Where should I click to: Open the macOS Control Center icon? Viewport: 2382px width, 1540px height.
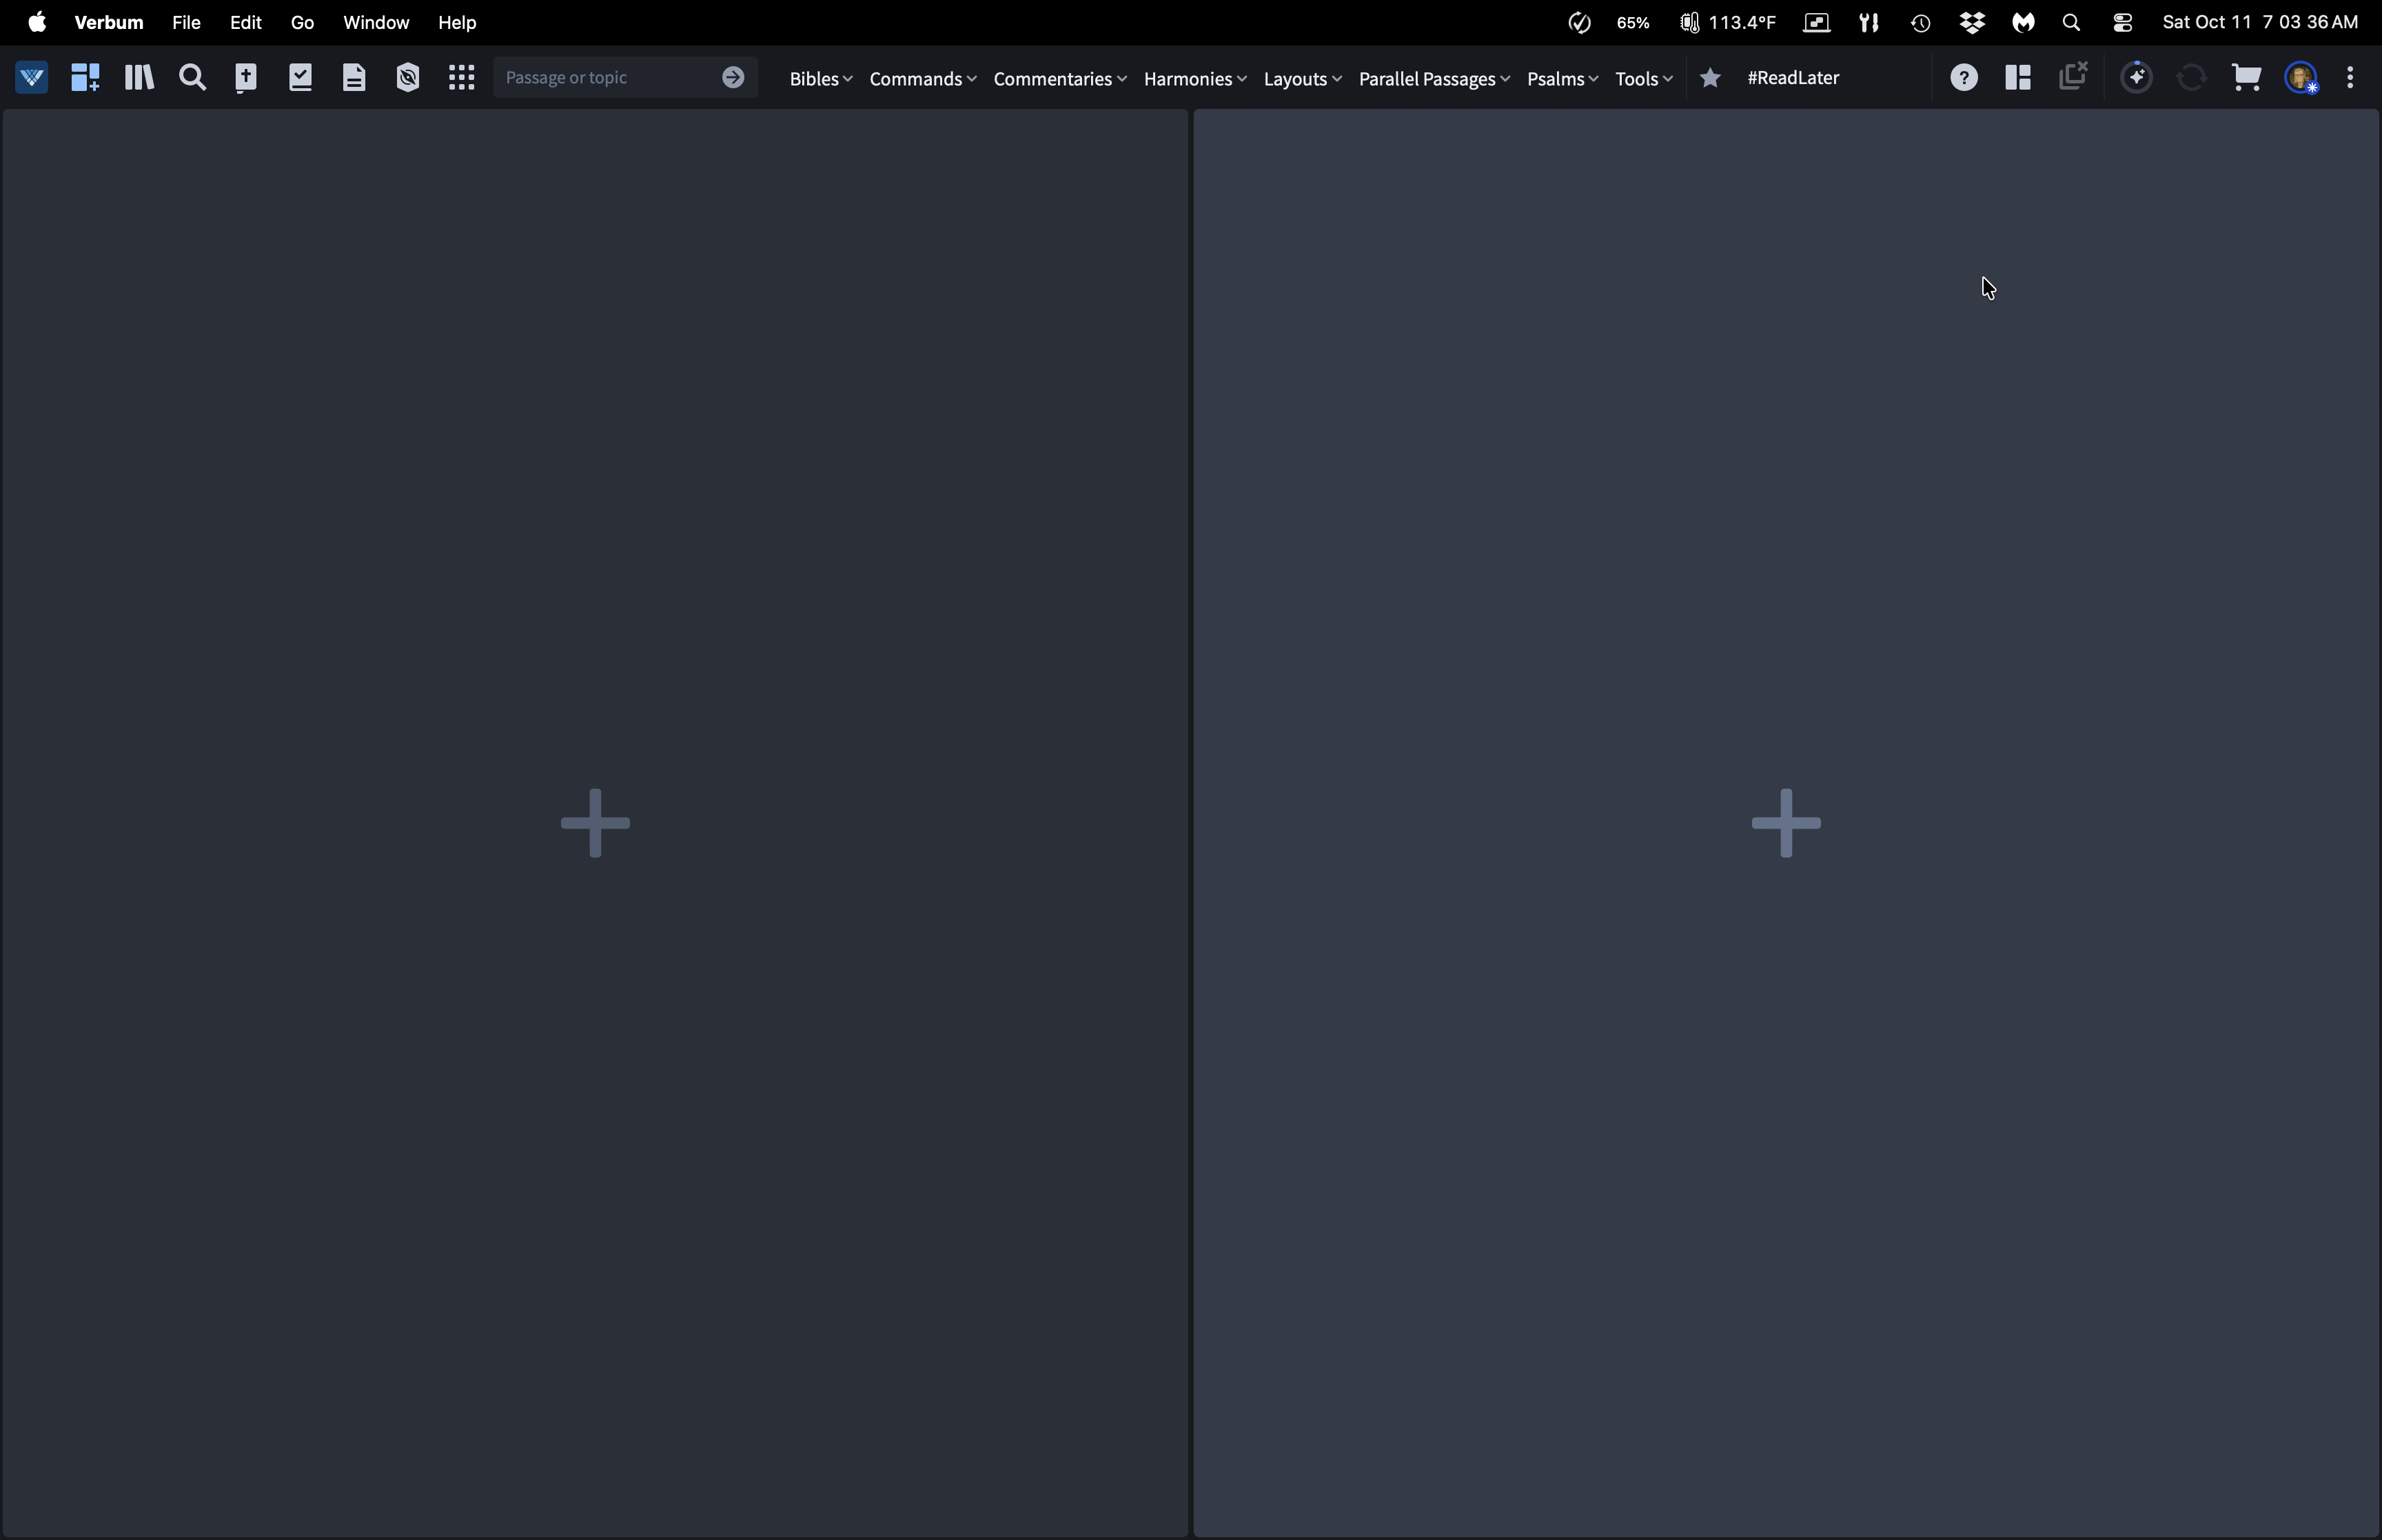tap(2122, 22)
